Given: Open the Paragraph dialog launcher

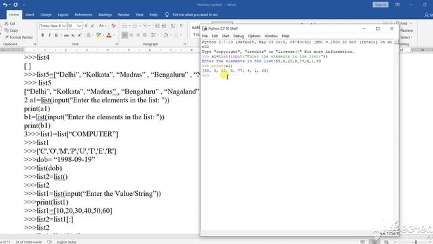Looking at the screenshot, I should (185, 44).
